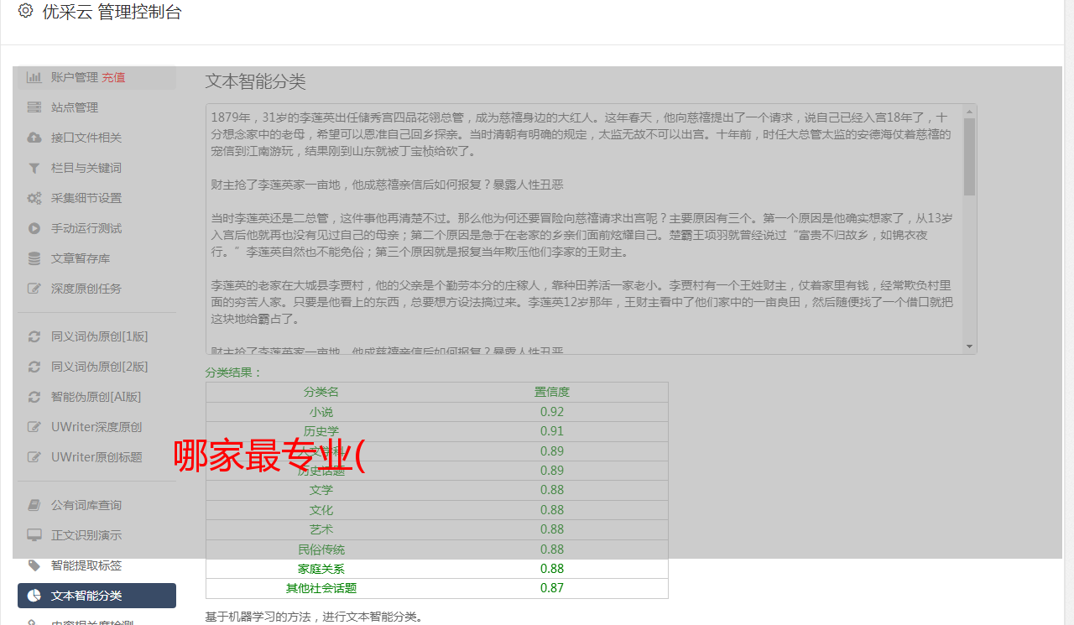The height and width of the screenshot is (625, 1074).
Task: Click the edit icon for UWriter原创标题
Action: (x=34, y=457)
